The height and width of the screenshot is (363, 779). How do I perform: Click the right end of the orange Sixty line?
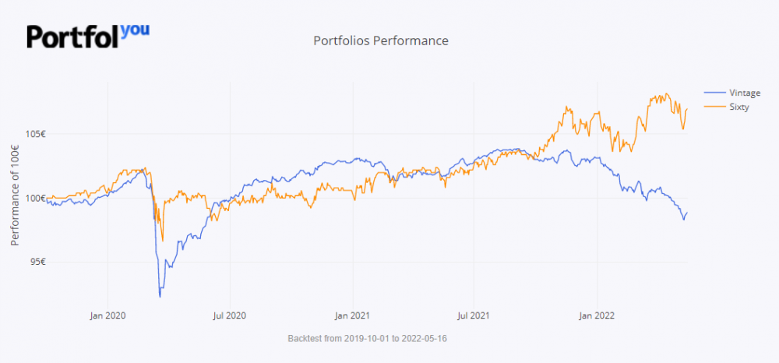tap(688, 109)
